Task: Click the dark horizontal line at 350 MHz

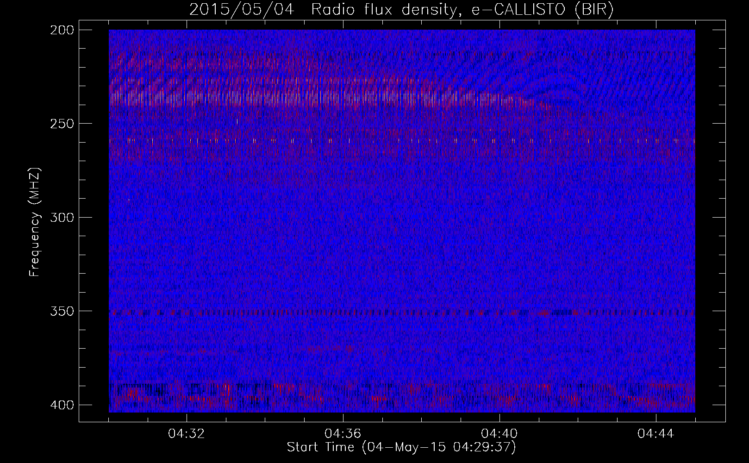Action: (x=402, y=313)
